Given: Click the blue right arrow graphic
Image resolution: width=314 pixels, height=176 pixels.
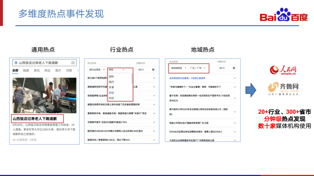Looking at the screenshot, I should (x=251, y=90).
